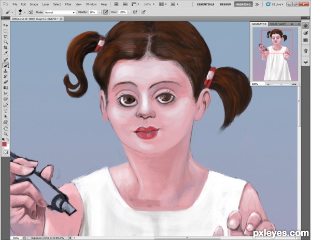Select the Custom Shape tool
The image size is (311, 240).
point(6,122)
